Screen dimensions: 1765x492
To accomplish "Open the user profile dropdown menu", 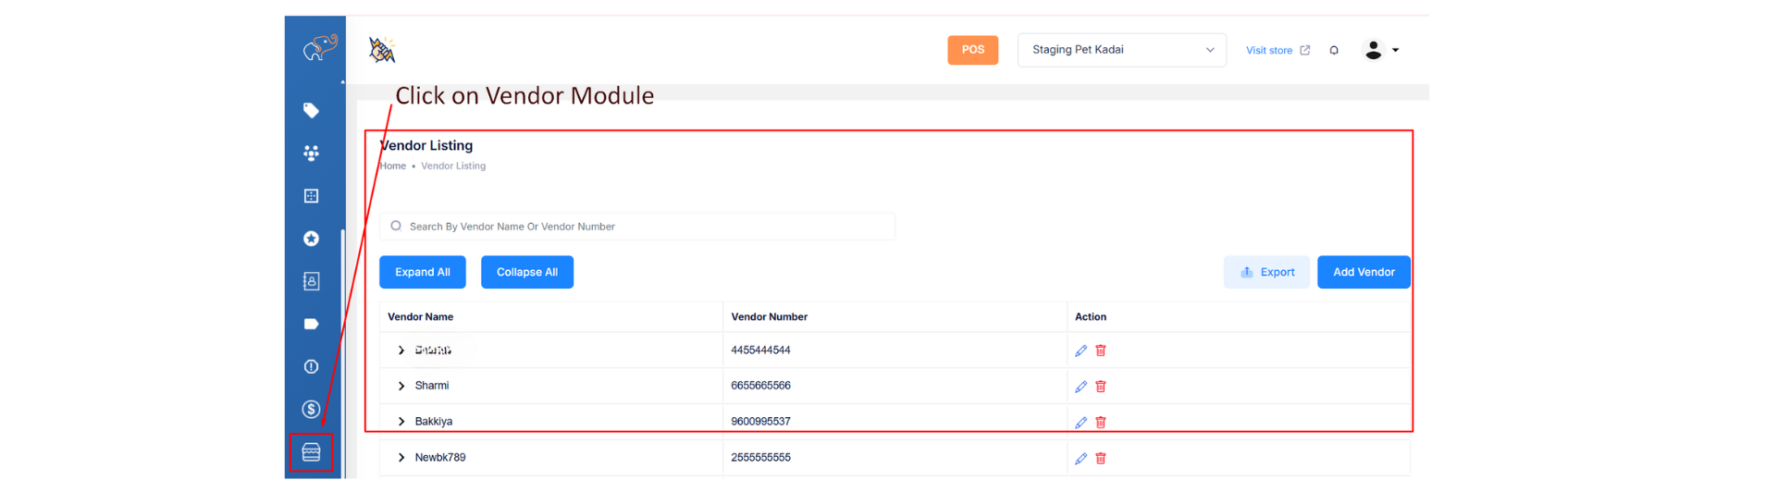I will (x=1381, y=50).
